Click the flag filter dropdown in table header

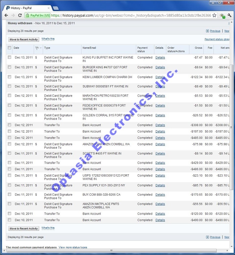point(38,48)
